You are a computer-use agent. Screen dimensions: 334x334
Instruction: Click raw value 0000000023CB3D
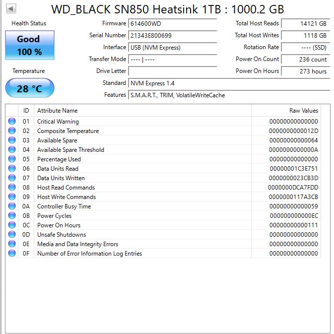pyautogui.click(x=293, y=178)
